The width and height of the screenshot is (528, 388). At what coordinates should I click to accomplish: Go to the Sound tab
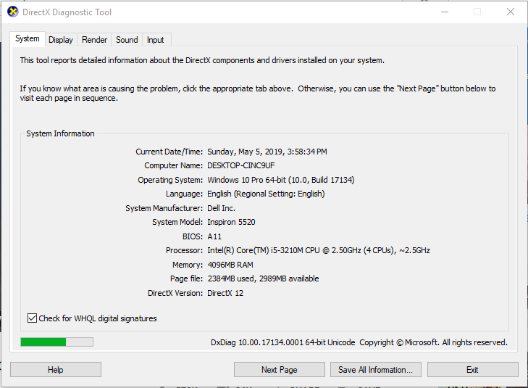127,40
